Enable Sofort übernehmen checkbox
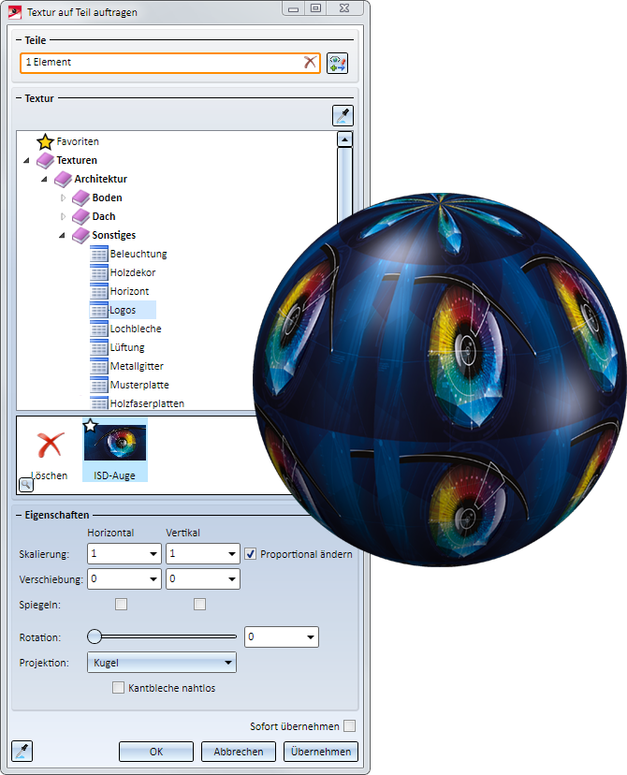This screenshot has height=775, width=627. 349,726
